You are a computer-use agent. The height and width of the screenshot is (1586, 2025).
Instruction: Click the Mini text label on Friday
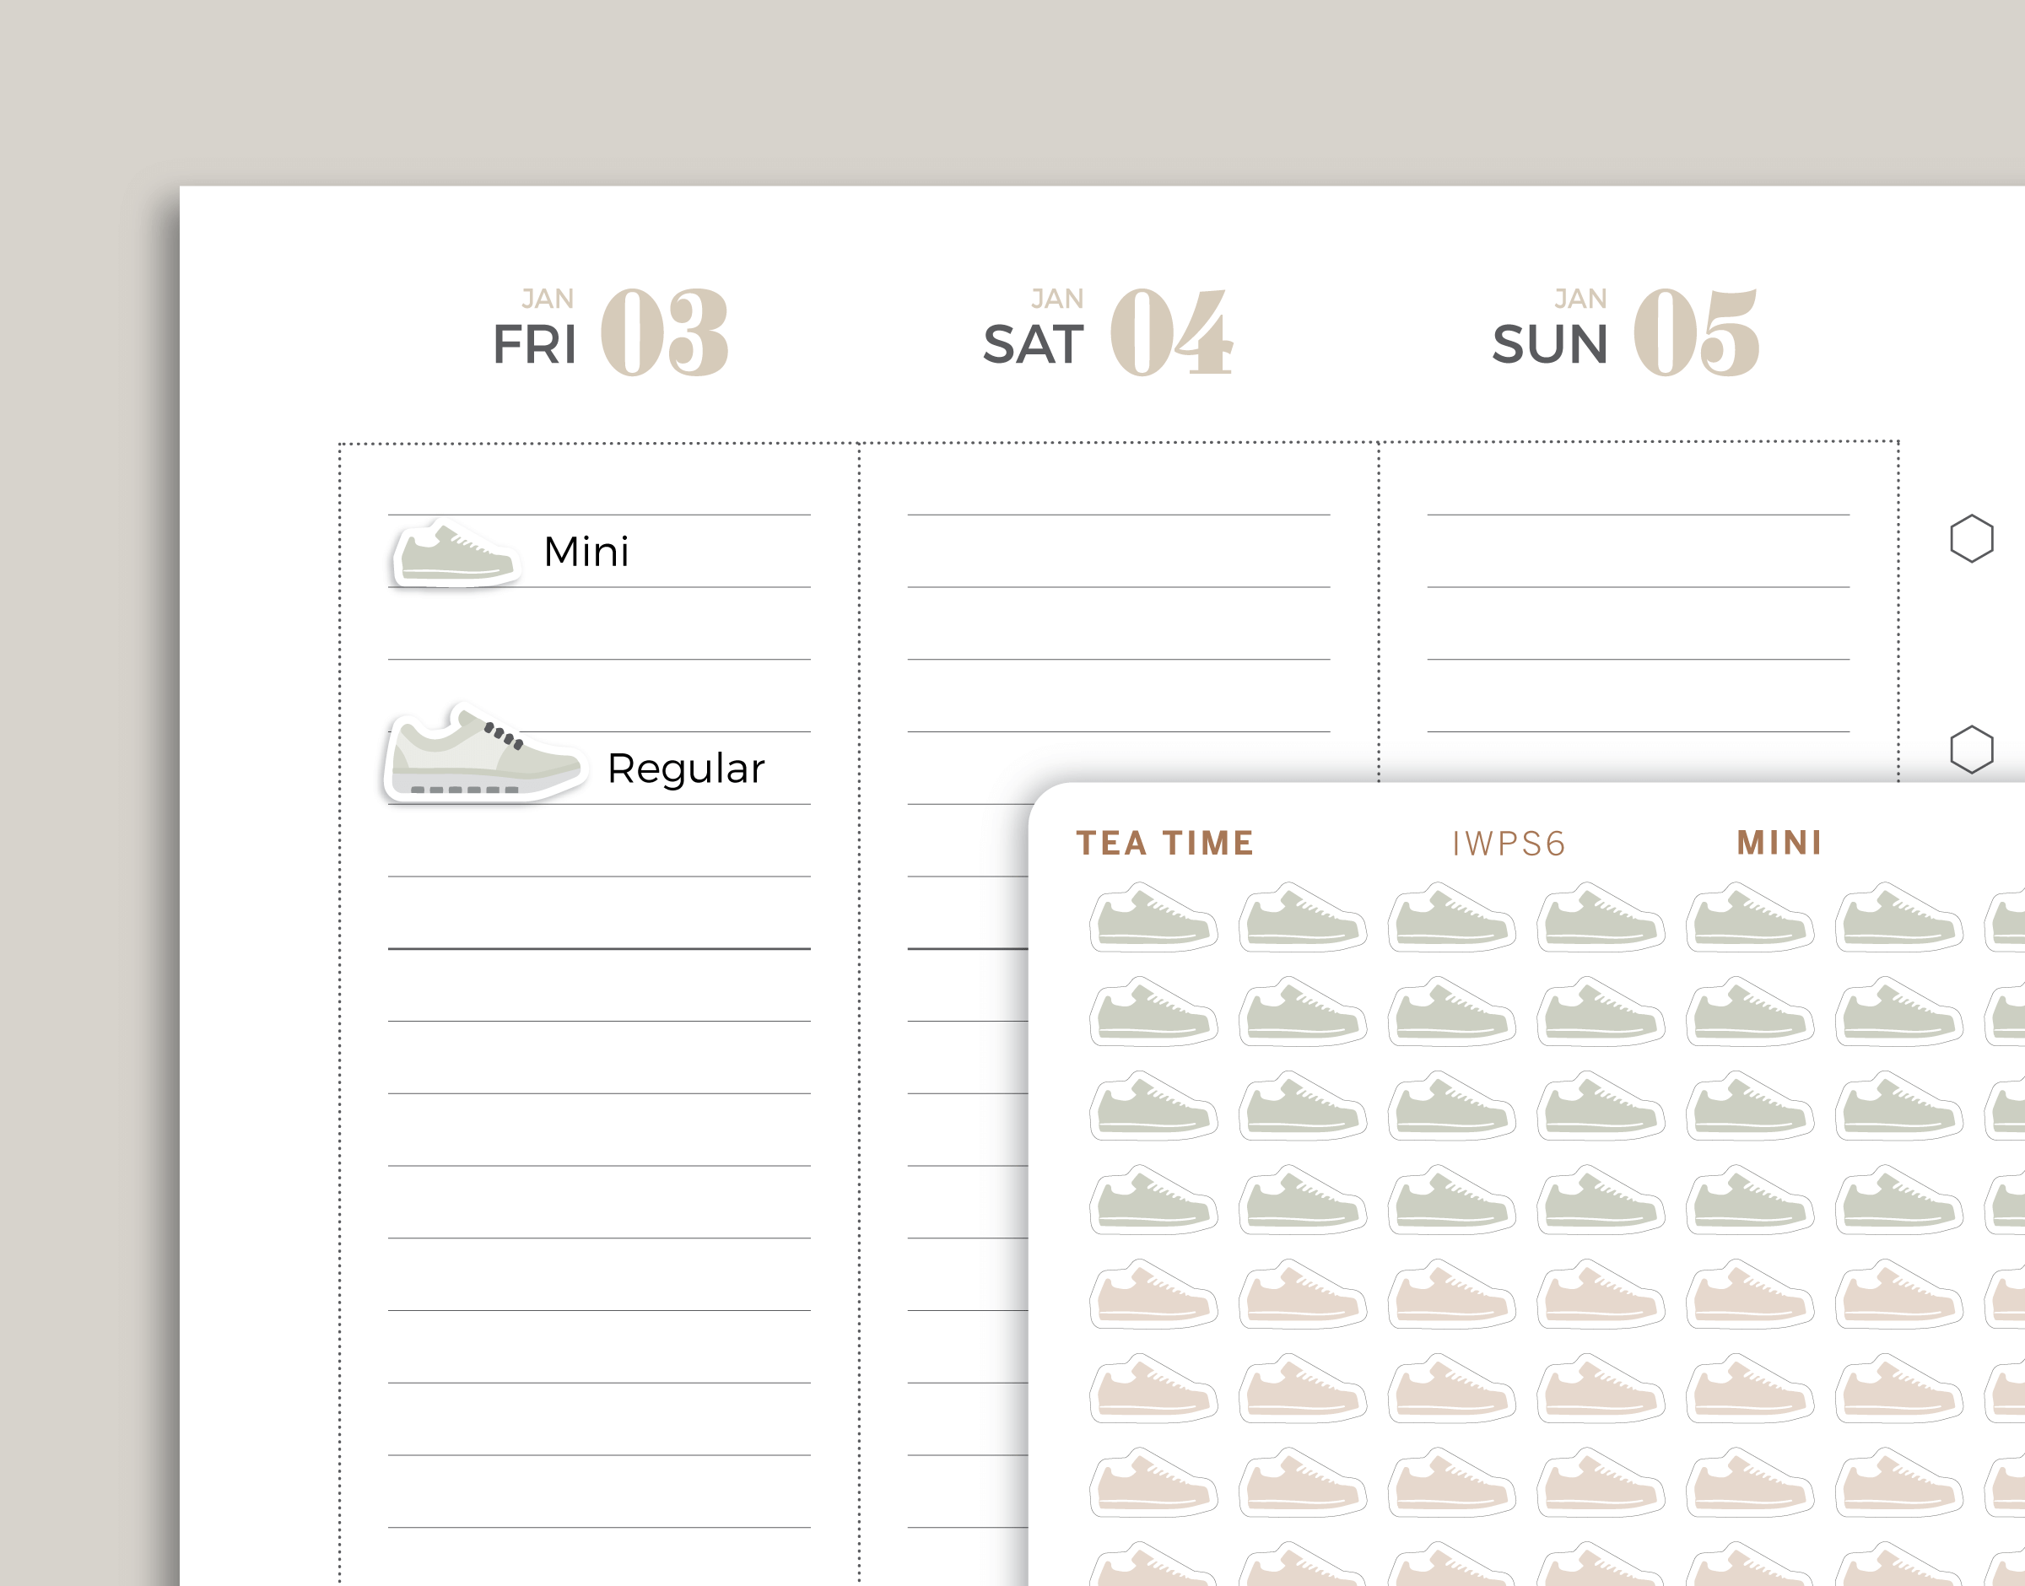point(586,553)
